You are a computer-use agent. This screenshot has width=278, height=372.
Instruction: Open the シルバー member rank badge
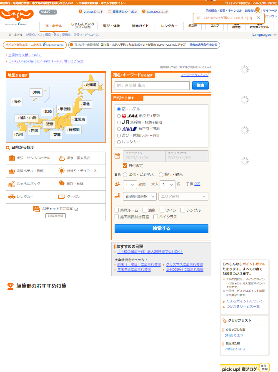click(48, 12)
